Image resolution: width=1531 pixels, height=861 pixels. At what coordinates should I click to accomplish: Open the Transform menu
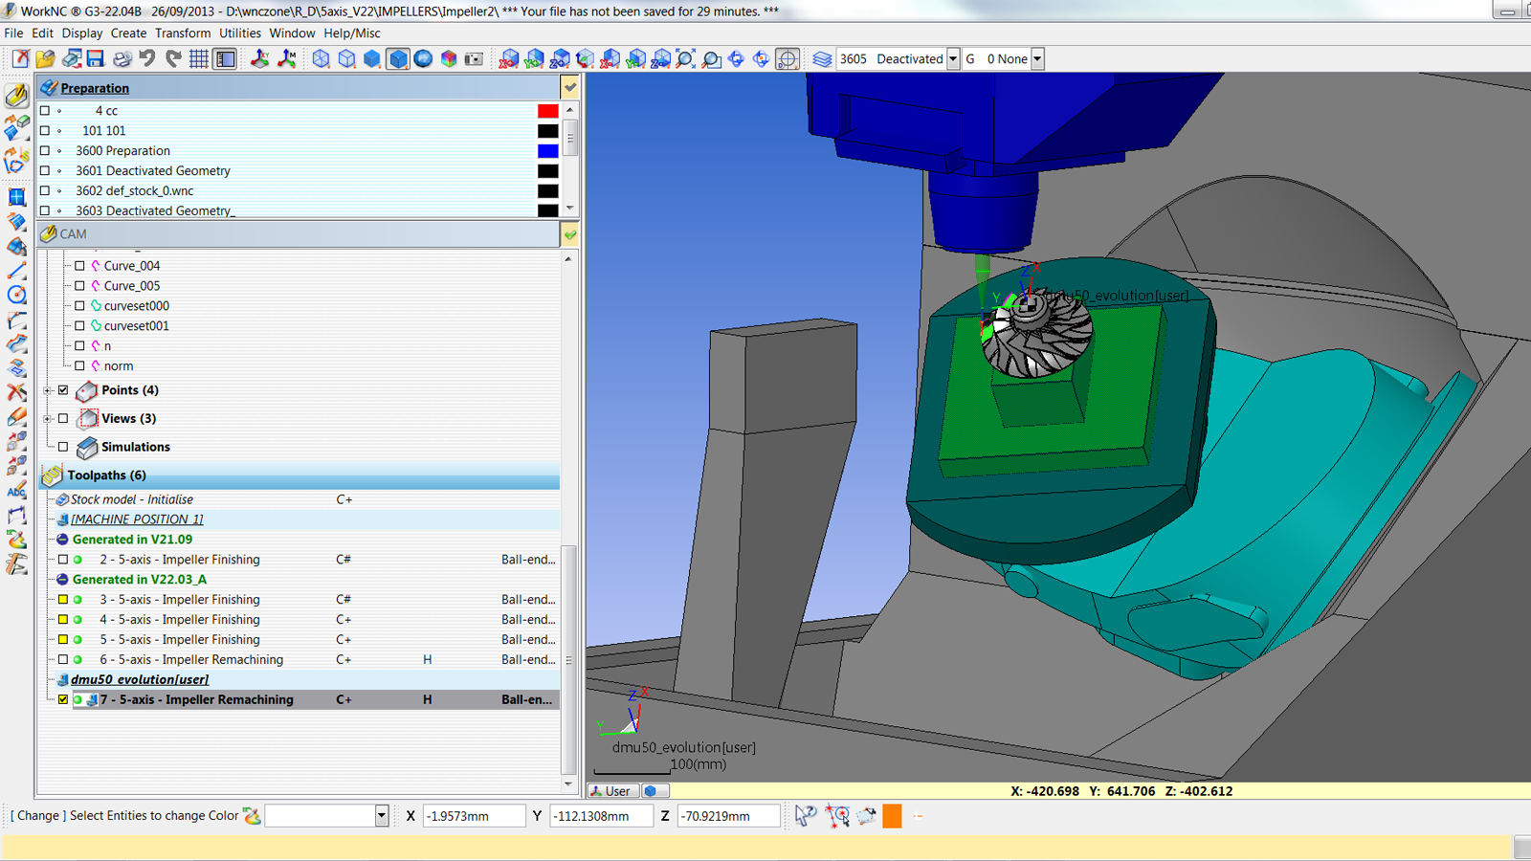(x=182, y=33)
